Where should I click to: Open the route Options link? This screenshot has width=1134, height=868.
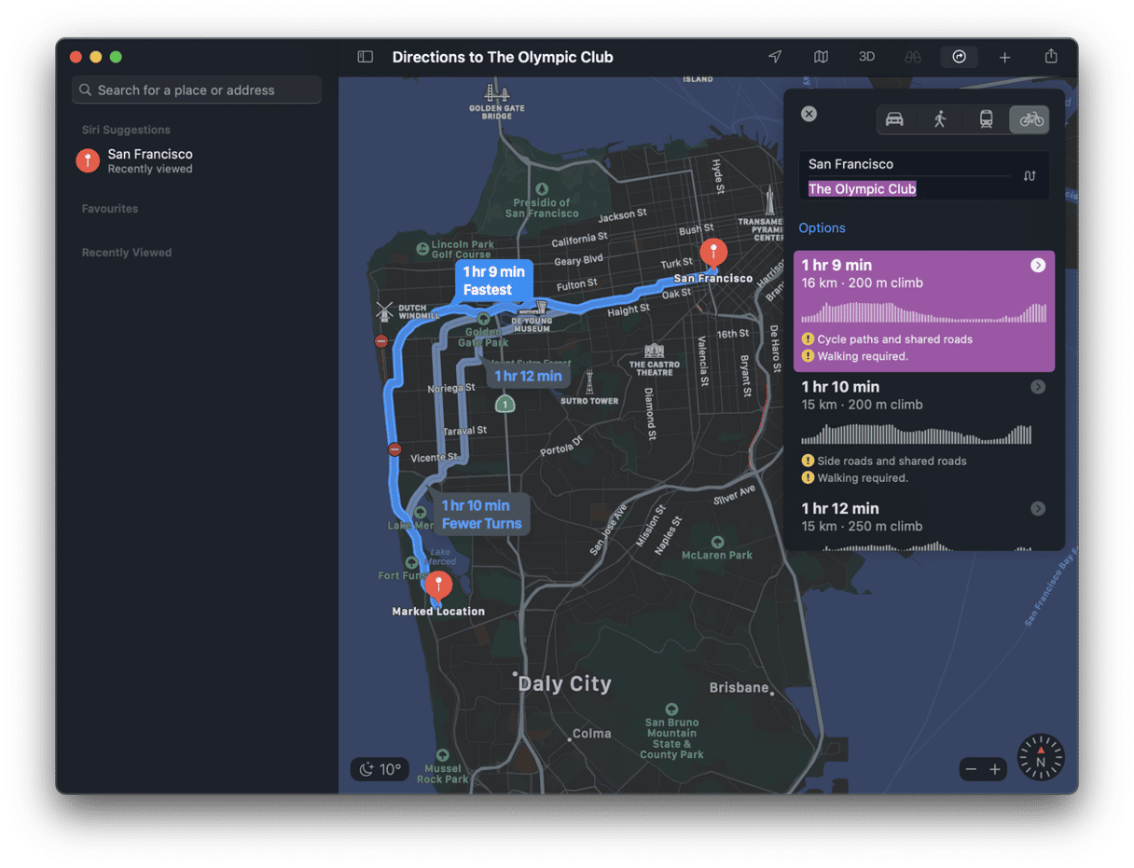pos(822,228)
